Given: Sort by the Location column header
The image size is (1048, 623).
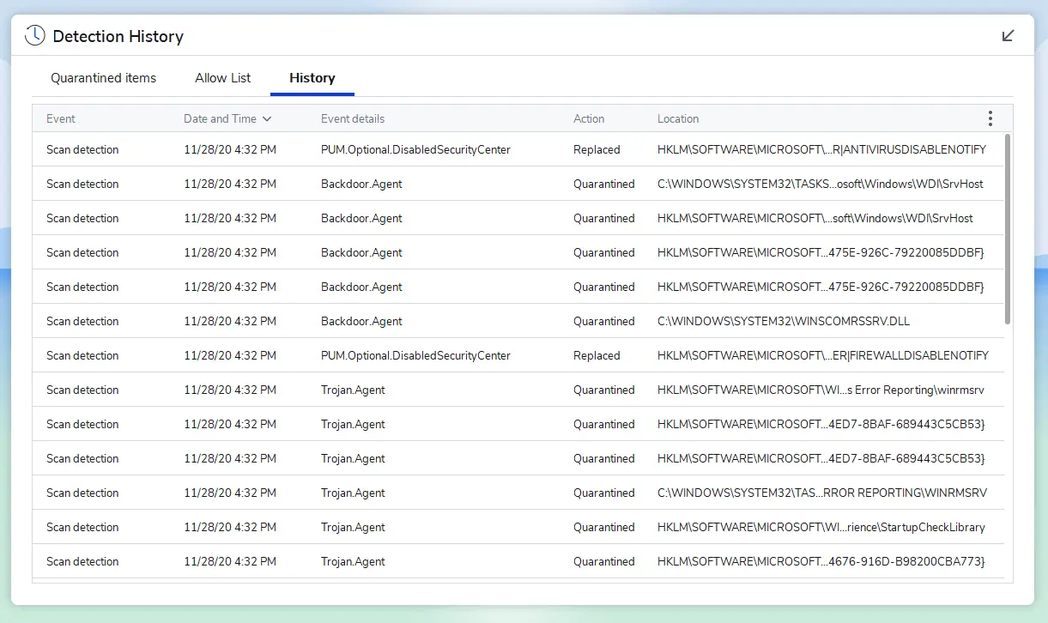Looking at the screenshot, I should point(678,119).
